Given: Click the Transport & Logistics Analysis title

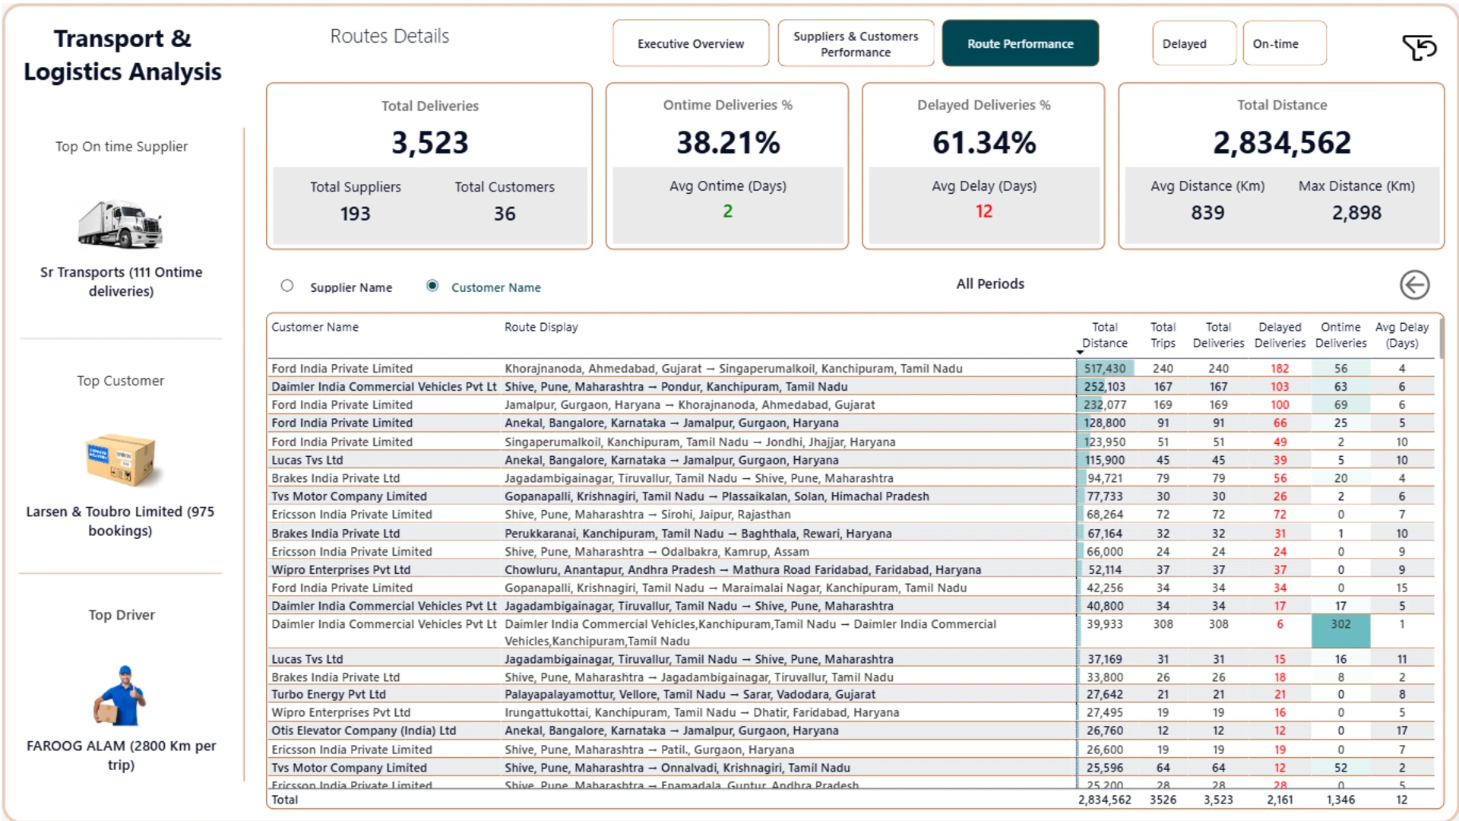Looking at the screenshot, I should point(122,55).
